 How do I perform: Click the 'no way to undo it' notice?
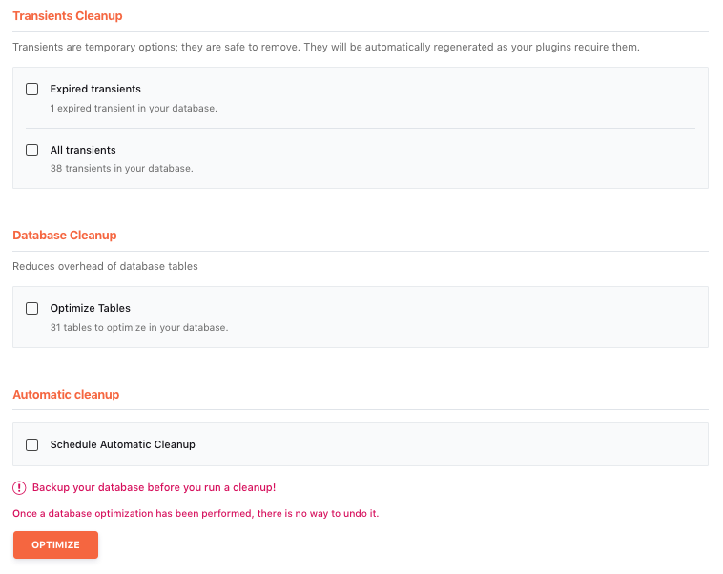pos(196,514)
